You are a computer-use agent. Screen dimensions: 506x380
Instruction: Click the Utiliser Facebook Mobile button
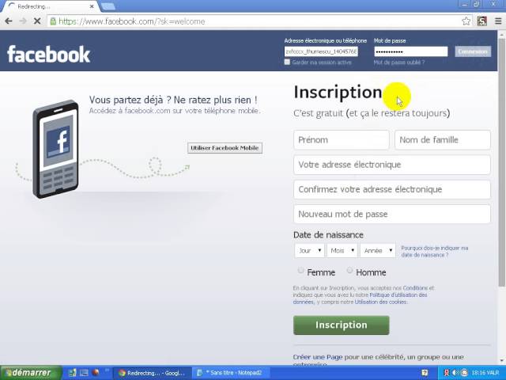[x=225, y=148]
